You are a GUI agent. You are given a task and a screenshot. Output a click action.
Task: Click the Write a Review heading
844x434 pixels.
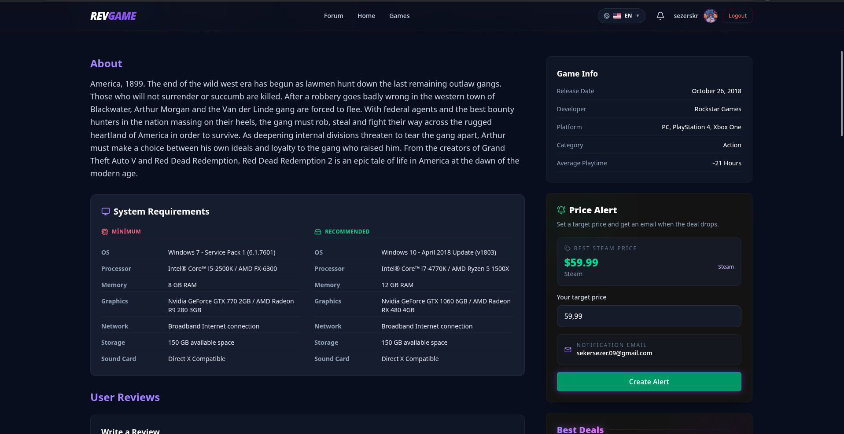click(130, 431)
